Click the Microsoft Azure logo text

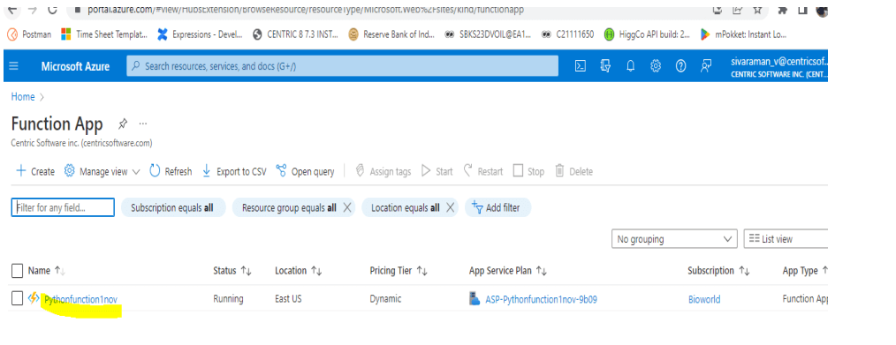coord(75,66)
